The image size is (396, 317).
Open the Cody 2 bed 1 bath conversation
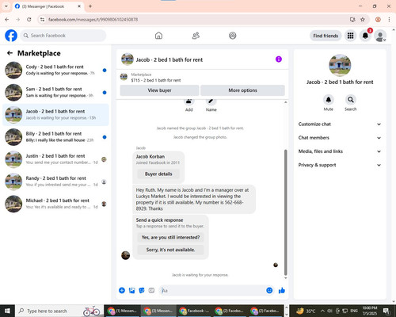[55, 70]
